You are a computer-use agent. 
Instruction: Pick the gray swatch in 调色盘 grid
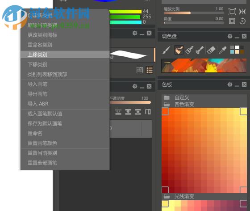point(232,47)
